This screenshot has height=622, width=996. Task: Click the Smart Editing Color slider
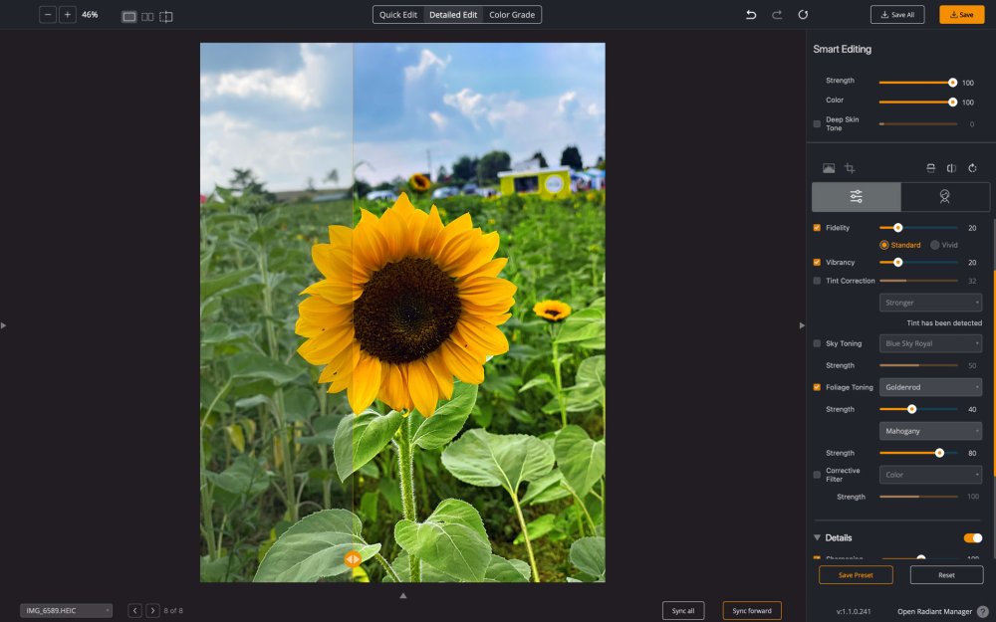point(918,103)
